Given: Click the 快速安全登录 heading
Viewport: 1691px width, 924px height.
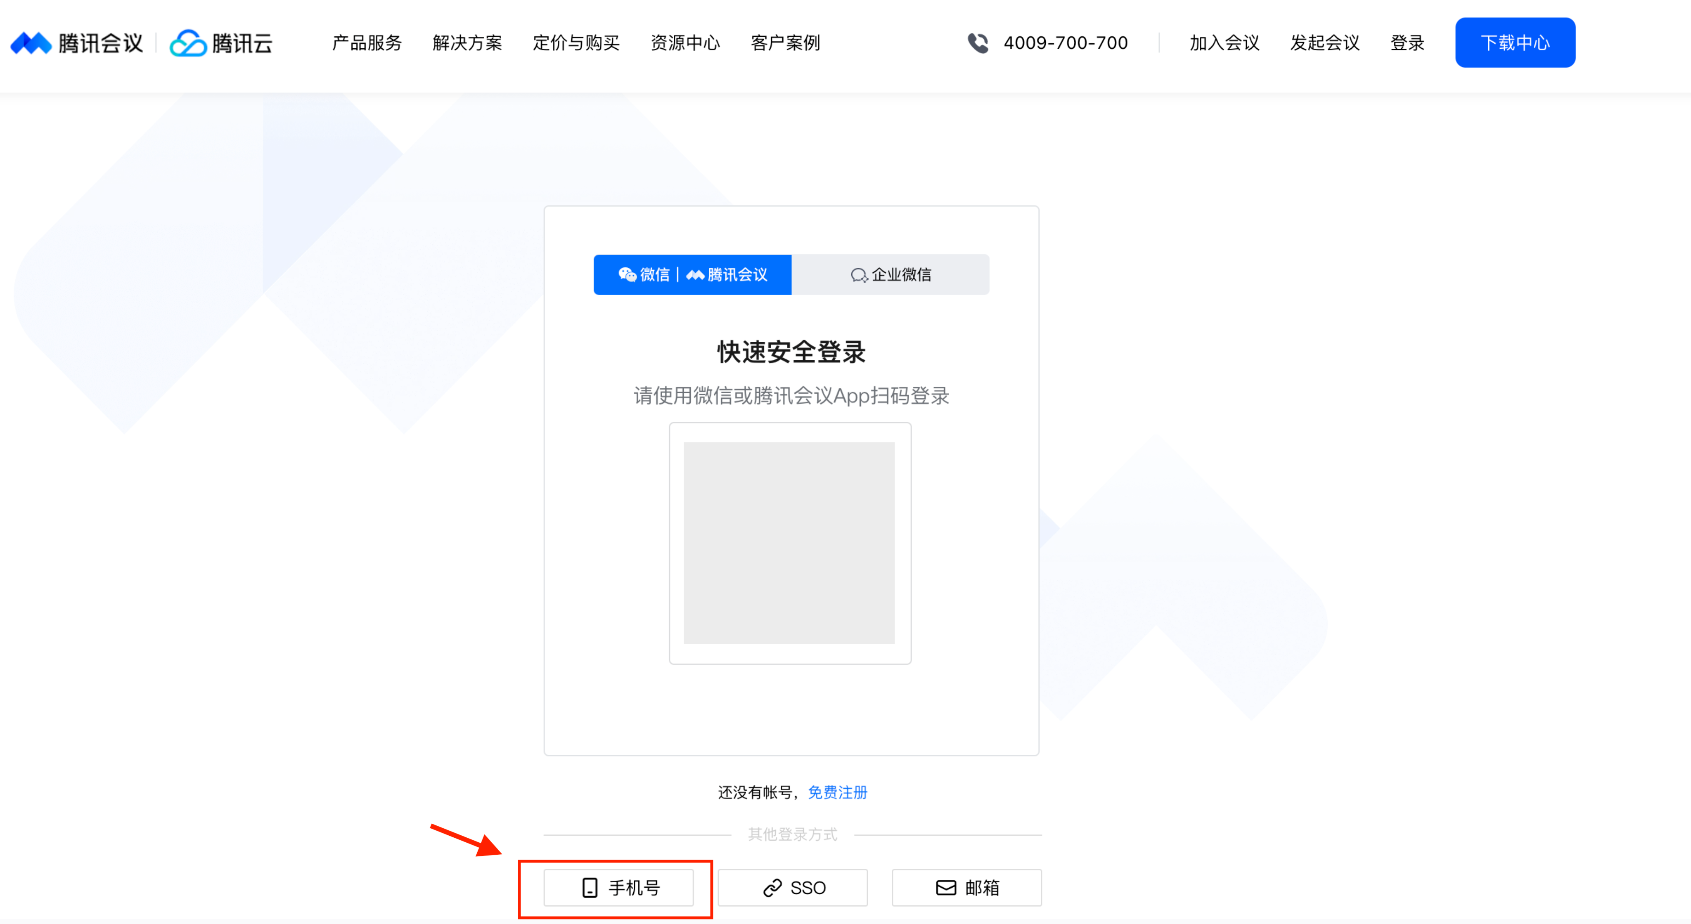Looking at the screenshot, I should click(x=792, y=352).
